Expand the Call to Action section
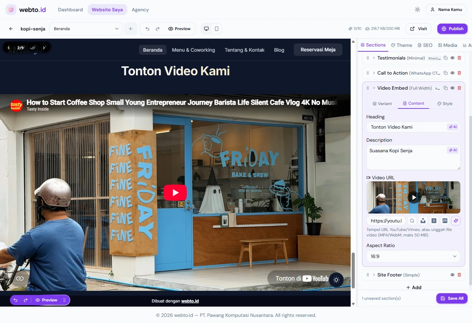 (x=374, y=73)
